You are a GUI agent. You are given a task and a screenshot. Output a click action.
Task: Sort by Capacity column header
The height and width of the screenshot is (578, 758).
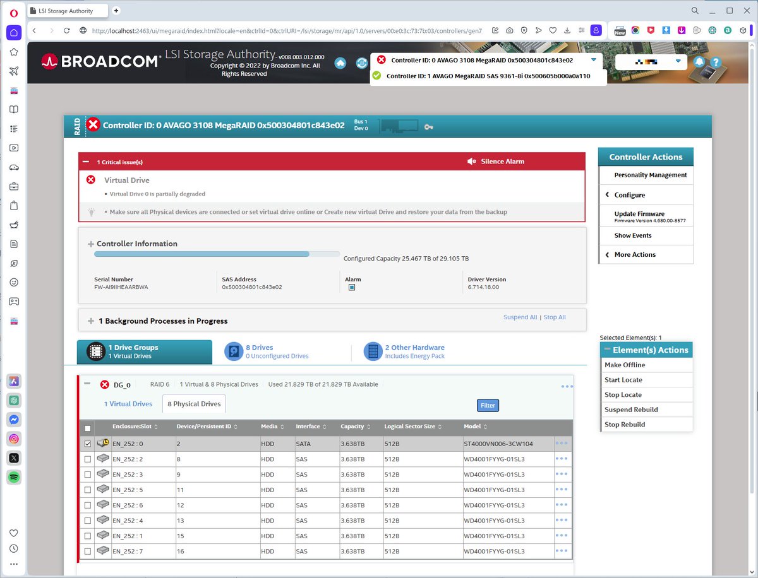click(x=356, y=427)
